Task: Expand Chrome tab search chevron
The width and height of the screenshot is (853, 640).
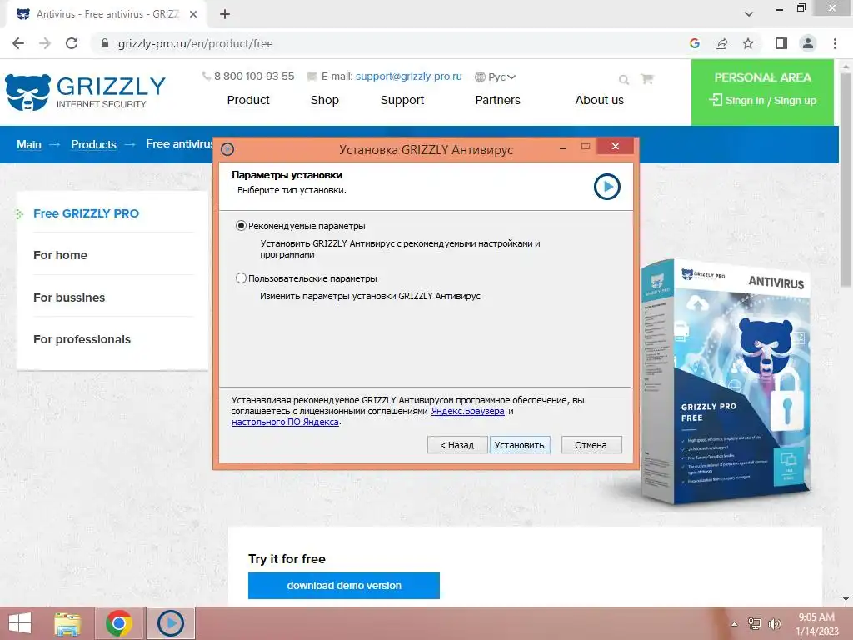Action: coord(749,14)
